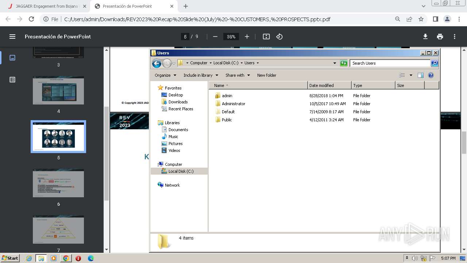
Task: Click the Explorer help question mark icon
Action: coord(431,75)
